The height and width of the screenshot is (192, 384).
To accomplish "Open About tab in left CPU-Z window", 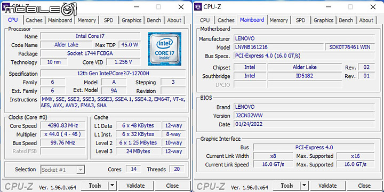I will [174, 20].
